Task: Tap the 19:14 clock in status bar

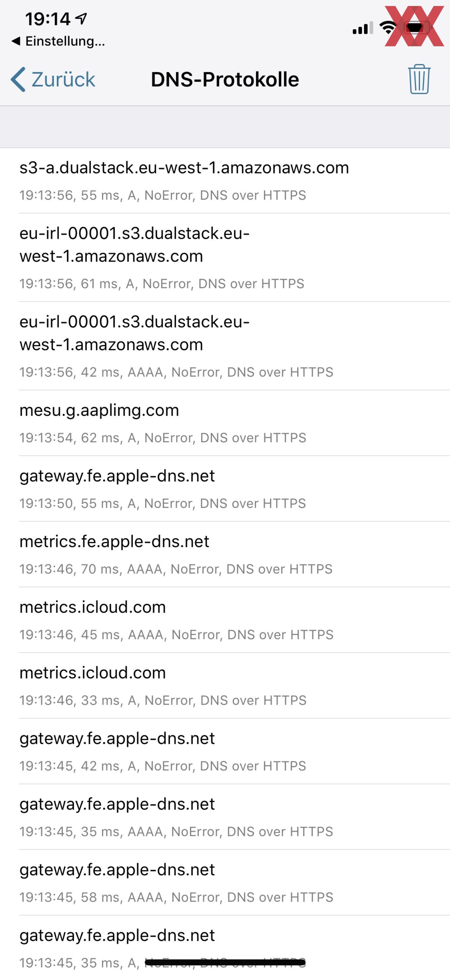Action: click(x=48, y=19)
